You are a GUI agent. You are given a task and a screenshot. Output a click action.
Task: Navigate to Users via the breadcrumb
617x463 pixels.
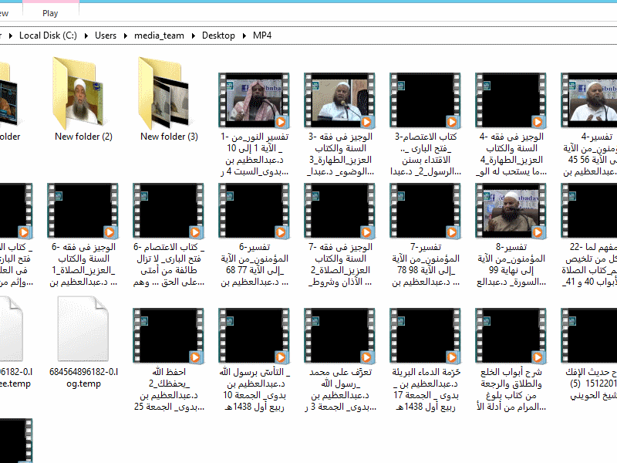[x=106, y=35]
